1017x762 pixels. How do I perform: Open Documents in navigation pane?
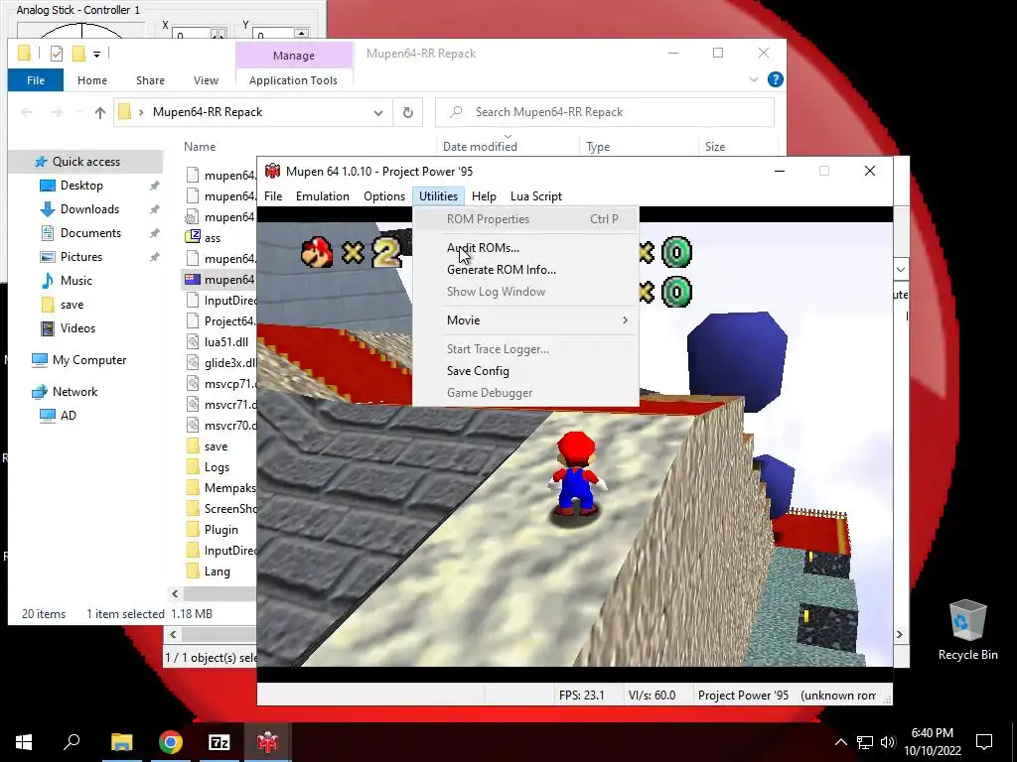[90, 233]
